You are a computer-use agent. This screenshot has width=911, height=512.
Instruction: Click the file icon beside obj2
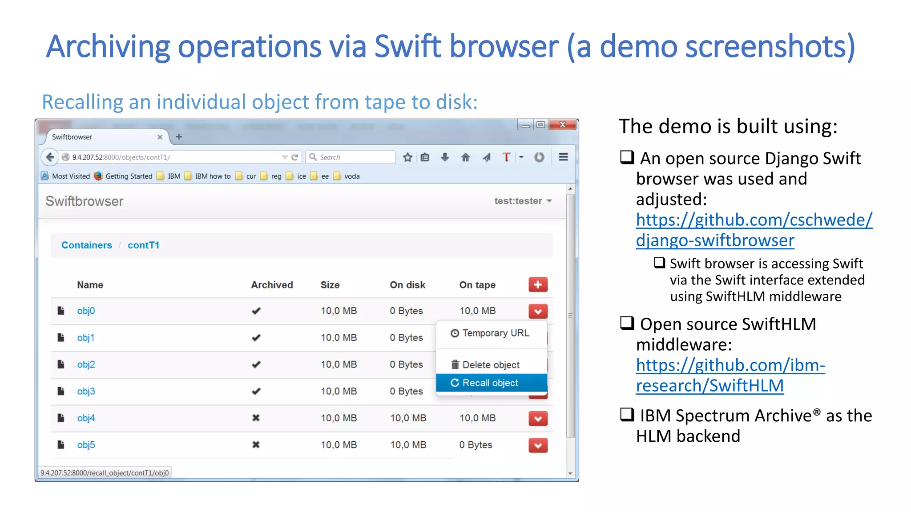coord(61,364)
